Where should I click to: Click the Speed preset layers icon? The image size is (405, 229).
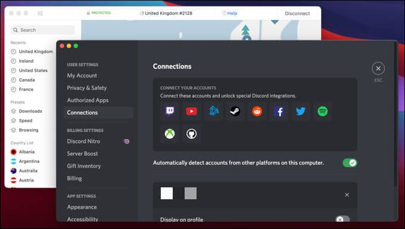click(14, 121)
